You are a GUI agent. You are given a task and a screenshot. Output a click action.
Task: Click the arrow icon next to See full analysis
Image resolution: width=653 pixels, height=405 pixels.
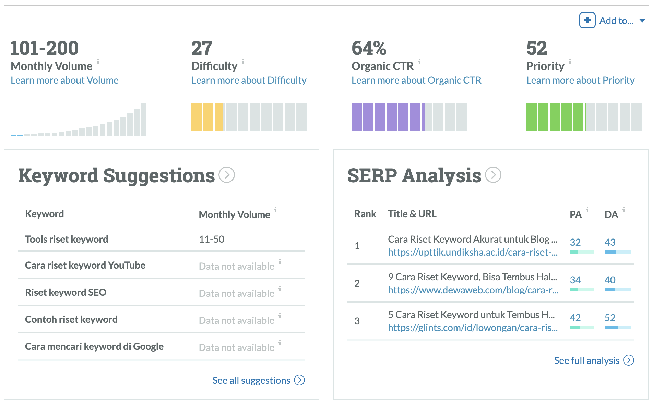[629, 360]
